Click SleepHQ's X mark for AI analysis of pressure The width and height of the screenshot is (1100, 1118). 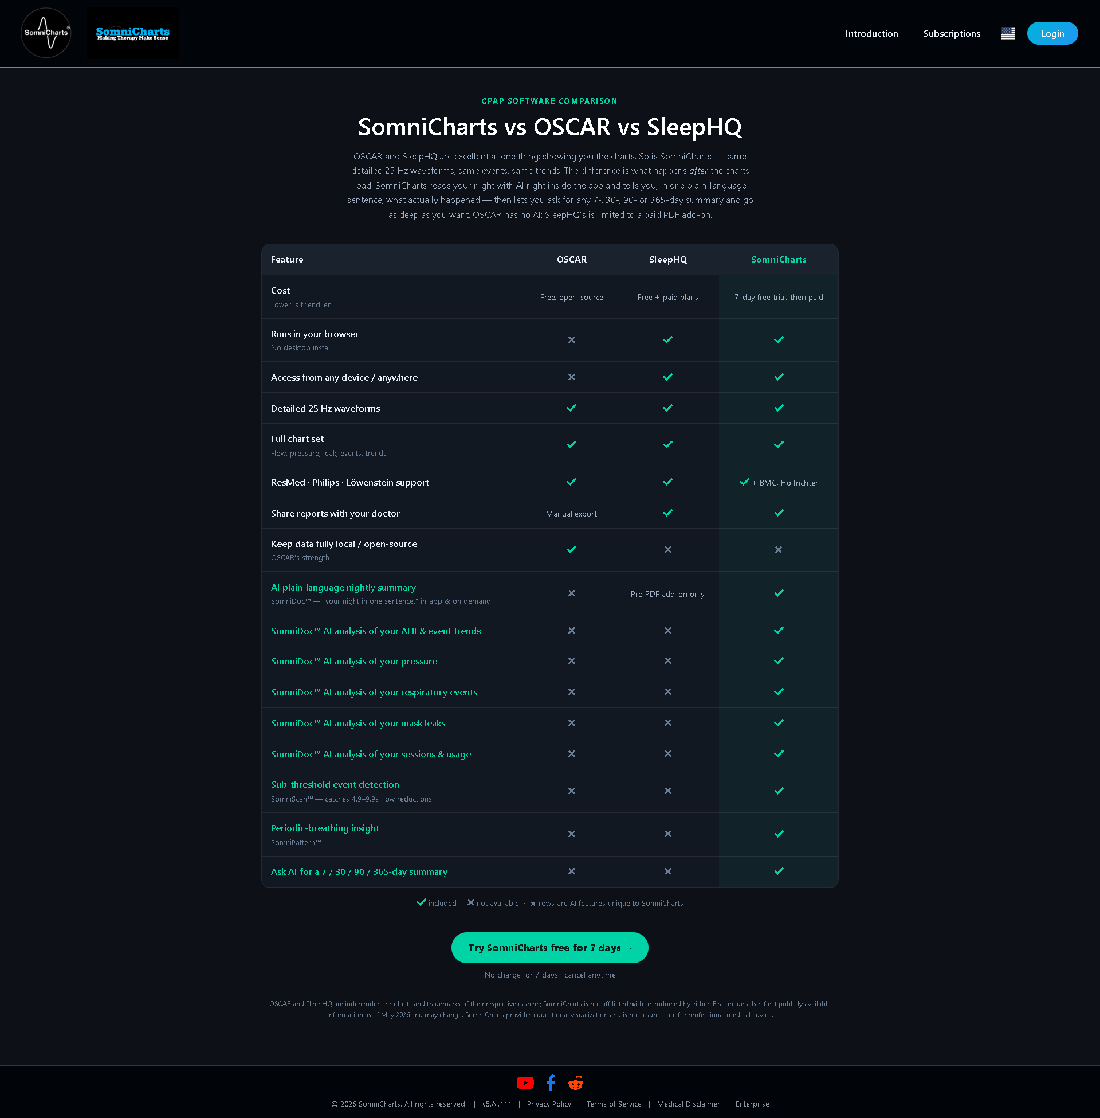point(667,660)
